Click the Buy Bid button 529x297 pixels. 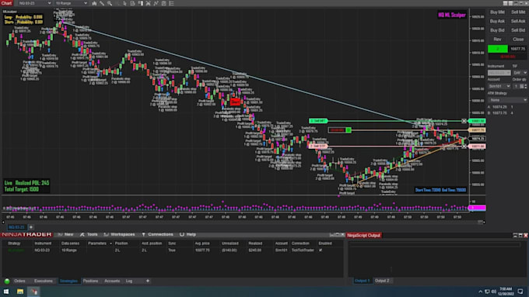pyautogui.click(x=497, y=30)
